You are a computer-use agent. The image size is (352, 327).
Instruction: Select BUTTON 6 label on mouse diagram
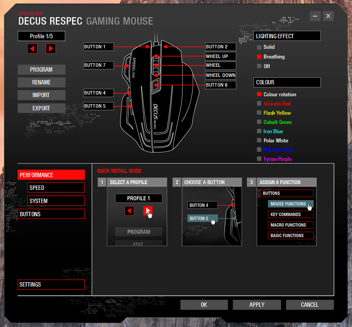[x=220, y=85]
